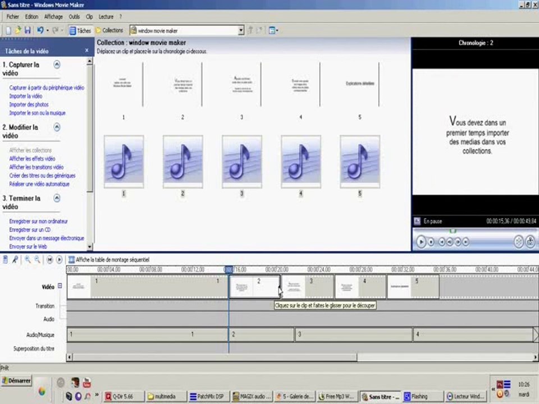The image size is (539, 404).
Task: Click 'Capturer à partir du périphérique vidéo'
Action: pyautogui.click(x=47, y=88)
